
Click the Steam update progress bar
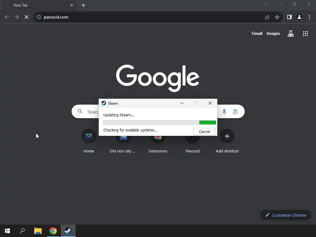[160, 123]
